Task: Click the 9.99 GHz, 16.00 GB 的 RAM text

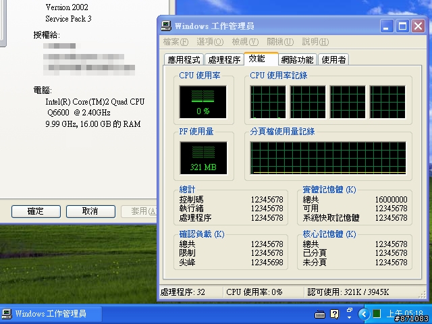Action: tap(93, 124)
